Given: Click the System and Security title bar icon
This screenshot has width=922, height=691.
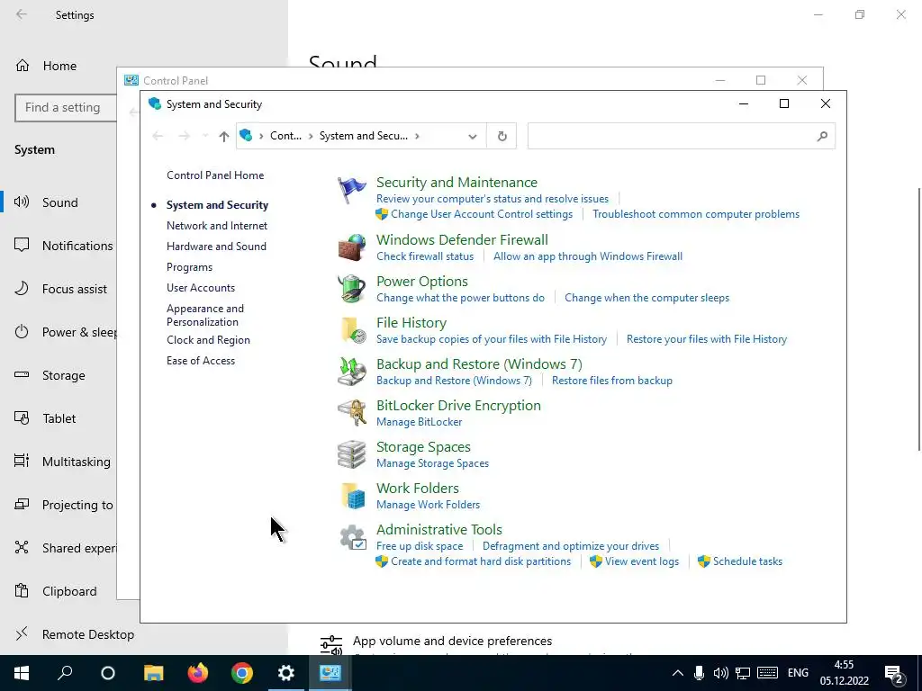Looking at the screenshot, I should click(x=155, y=103).
